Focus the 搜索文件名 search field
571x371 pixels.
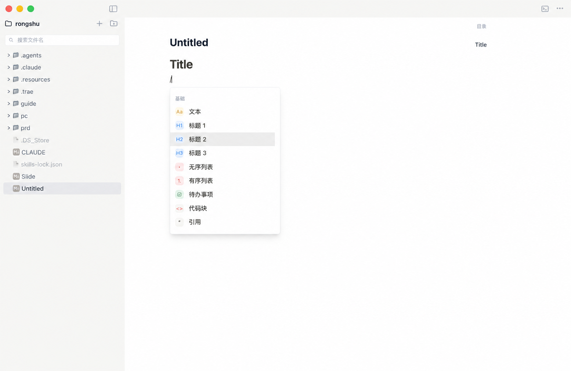point(62,40)
